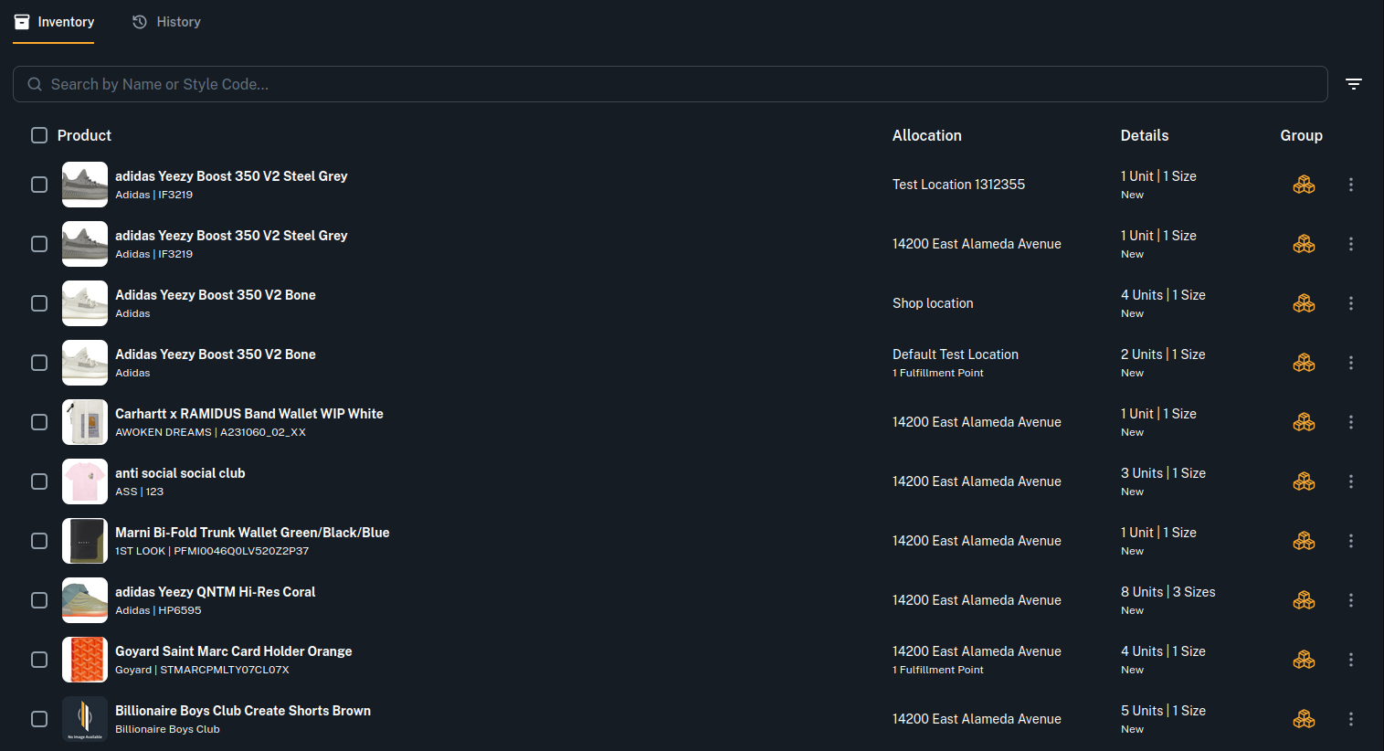Click group icon for Steel Grey at Test Location 1312355
This screenshot has width=1384, height=751.
coord(1304,185)
